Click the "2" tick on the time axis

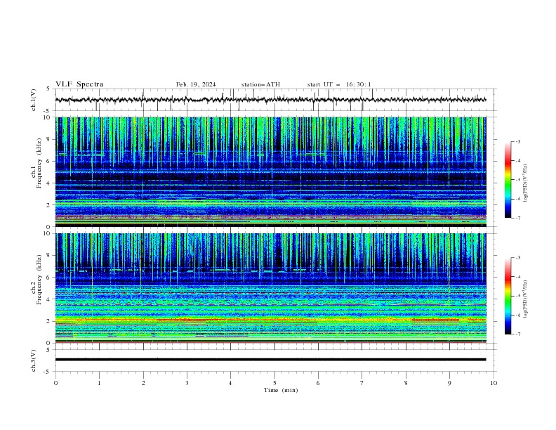143,383
